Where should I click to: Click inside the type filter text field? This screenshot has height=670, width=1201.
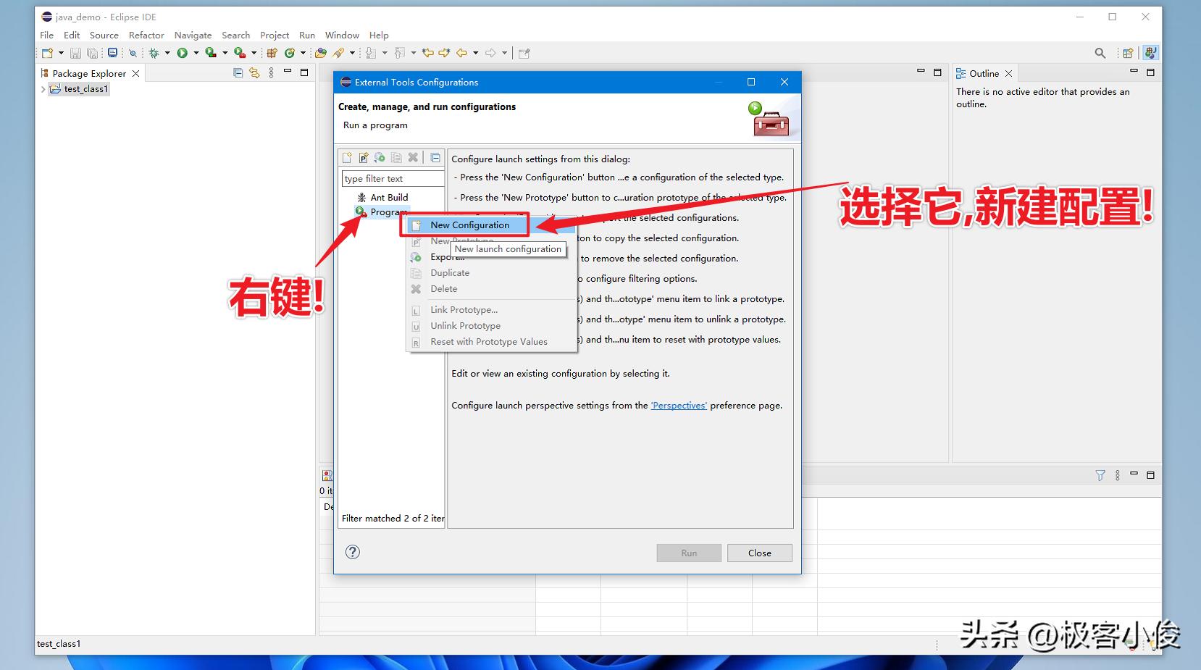[393, 178]
